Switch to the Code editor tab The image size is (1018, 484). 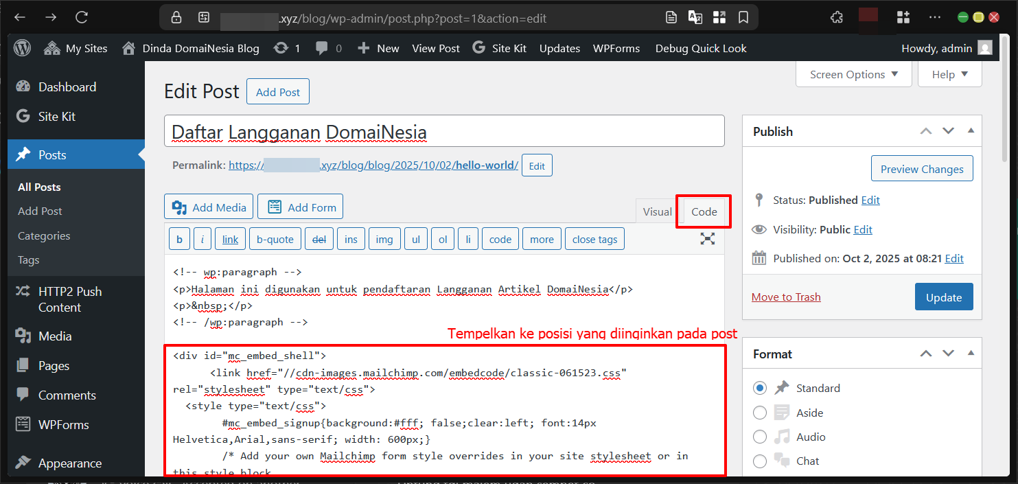[x=703, y=211]
